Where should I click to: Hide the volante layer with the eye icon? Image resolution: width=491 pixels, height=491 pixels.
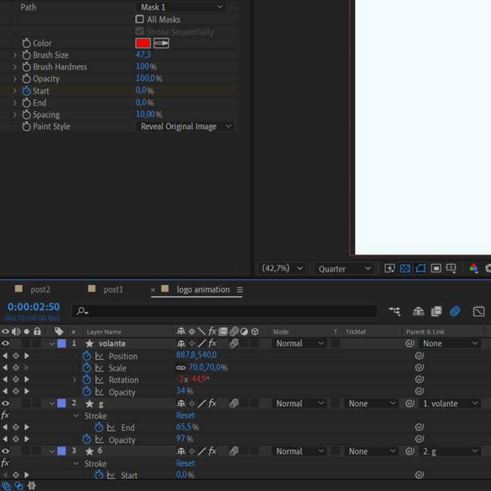click(6, 343)
